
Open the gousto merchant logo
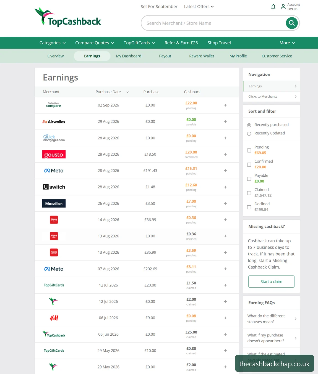point(54,154)
